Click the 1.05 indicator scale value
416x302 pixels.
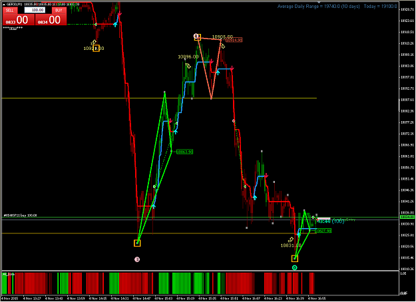403,273
